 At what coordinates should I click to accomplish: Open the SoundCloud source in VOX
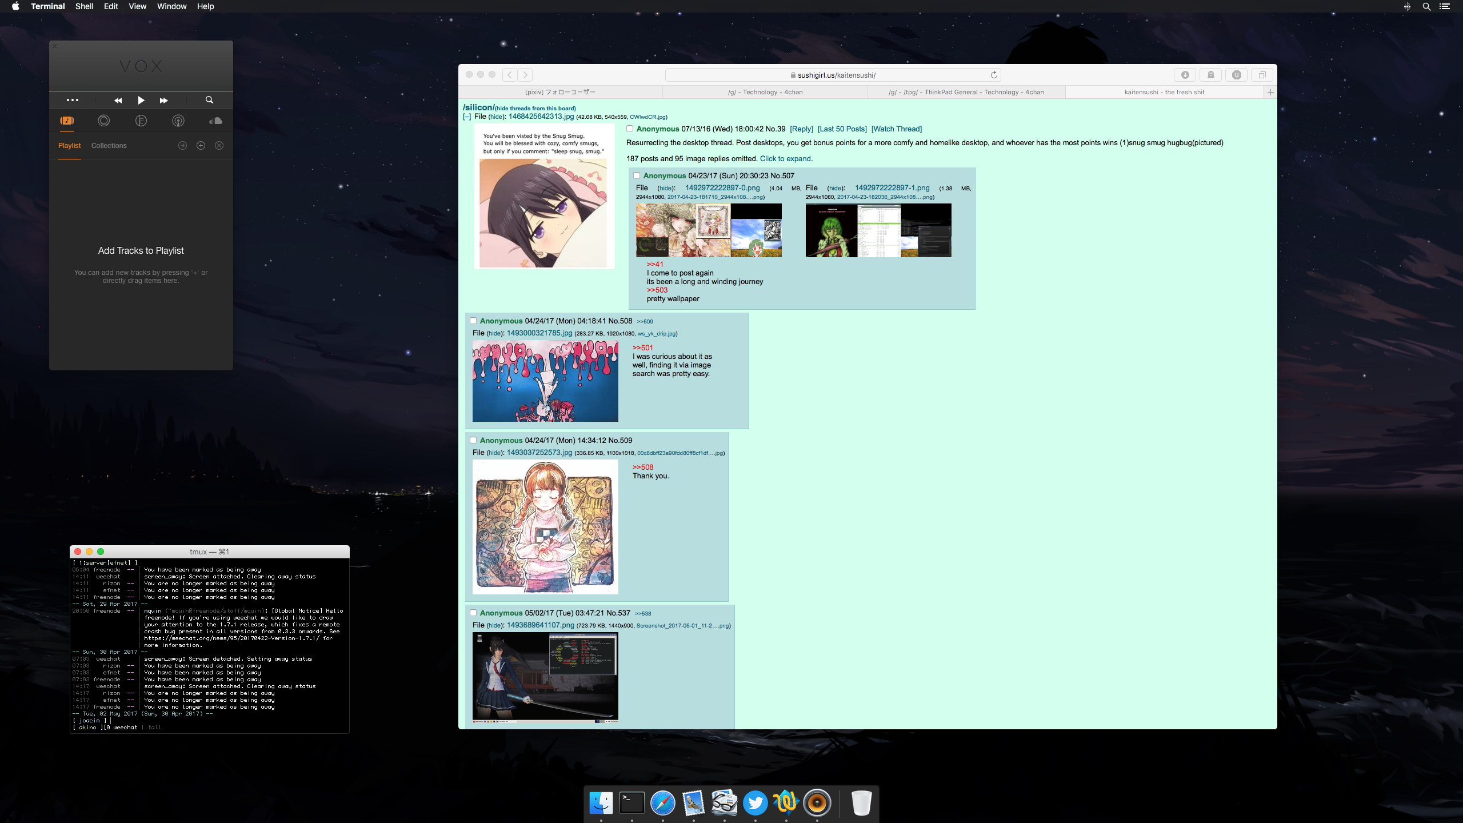(x=215, y=121)
